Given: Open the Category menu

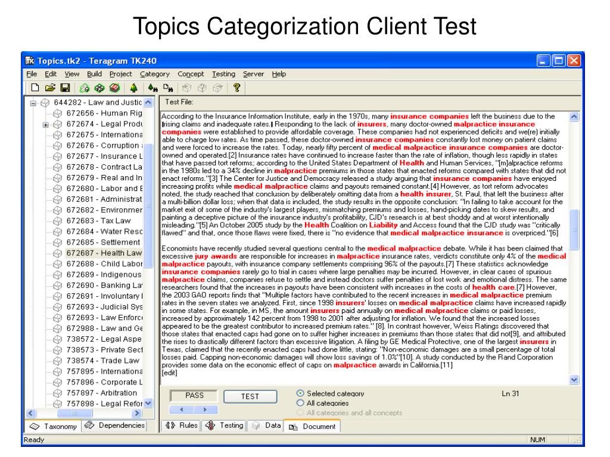Looking at the screenshot, I should coord(155,74).
